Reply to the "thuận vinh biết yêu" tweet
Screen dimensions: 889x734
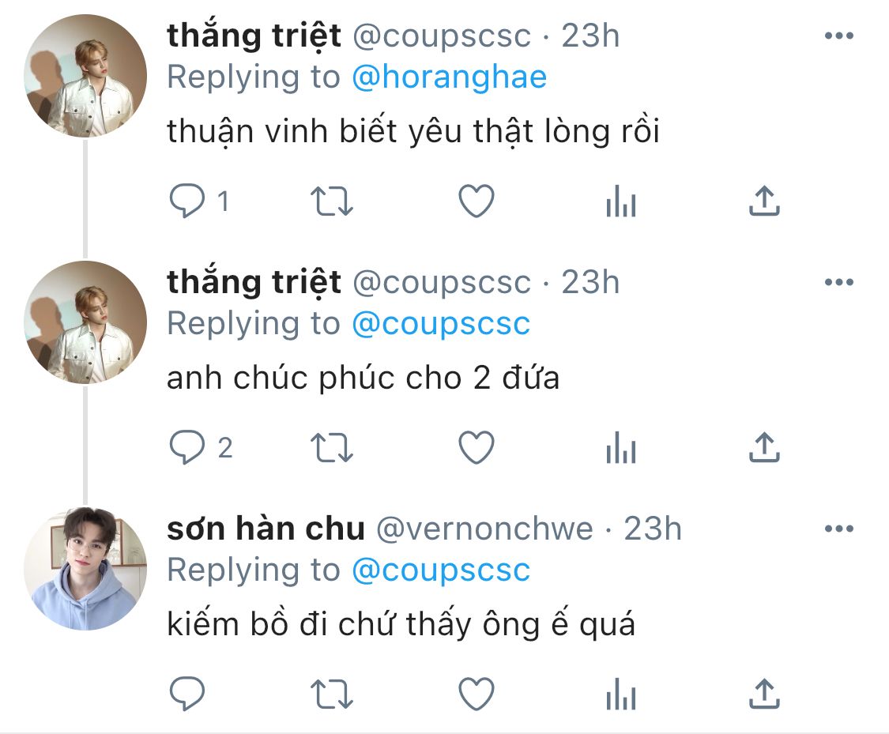coord(187,201)
